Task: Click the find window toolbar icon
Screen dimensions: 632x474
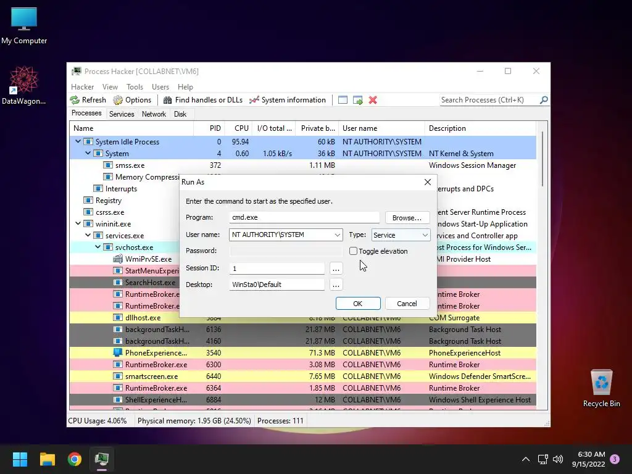Action: pyautogui.click(x=343, y=100)
